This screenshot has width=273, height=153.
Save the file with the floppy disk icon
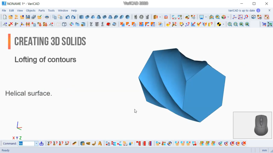(28, 17)
